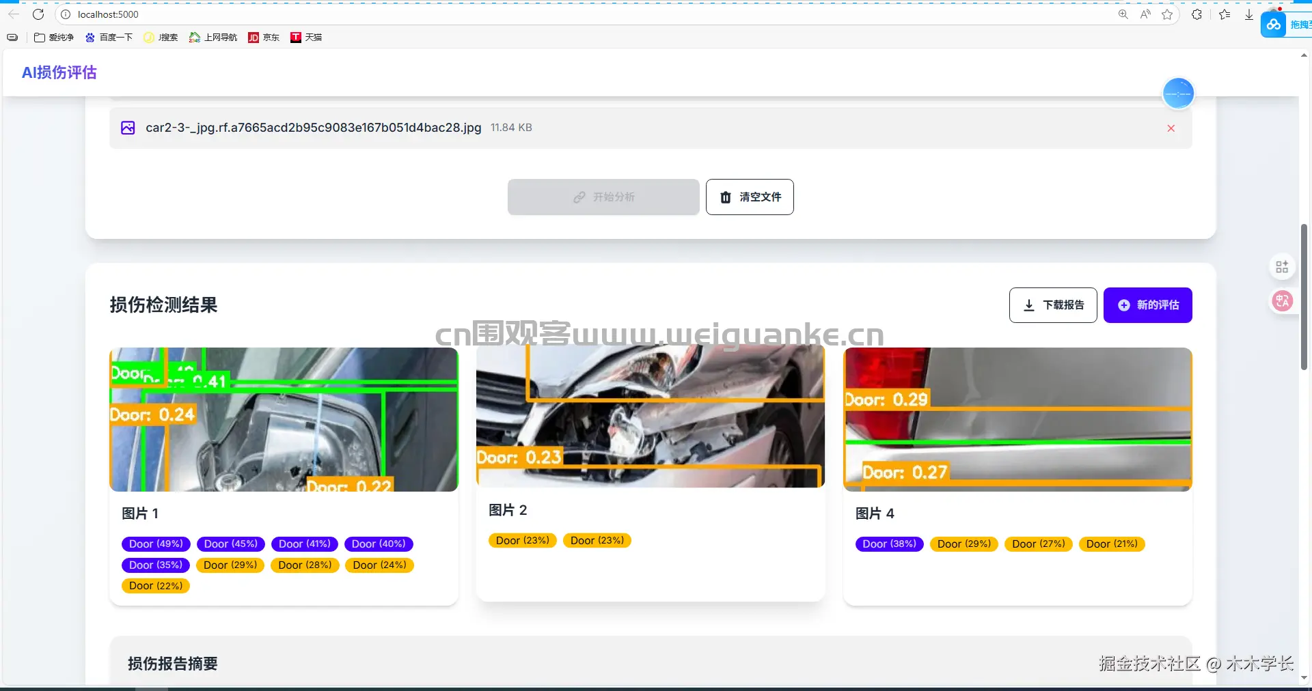Screen dimensions: 1312x691
Task: Open the favorites list icon
Action: [x=1225, y=14]
